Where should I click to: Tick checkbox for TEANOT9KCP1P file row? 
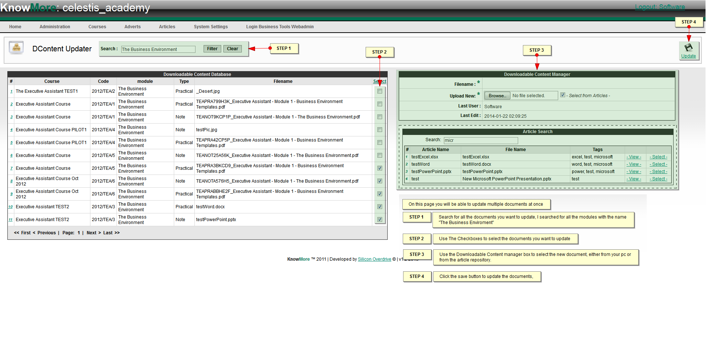click(380, 117)
